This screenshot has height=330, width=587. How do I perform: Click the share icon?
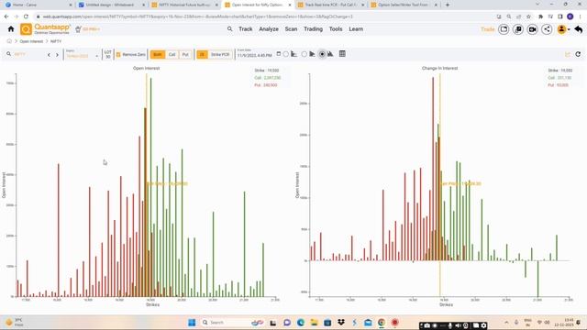coord(547,29)
